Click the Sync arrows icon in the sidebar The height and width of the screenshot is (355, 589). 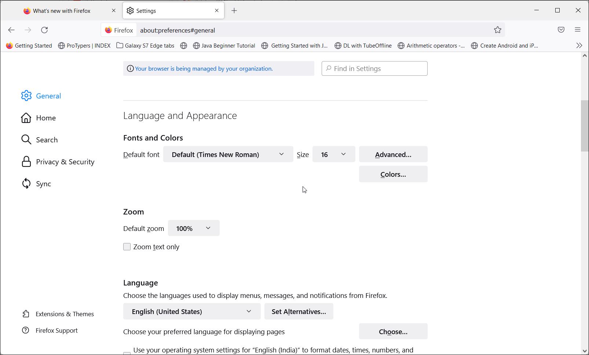click(x=26, y=183)
